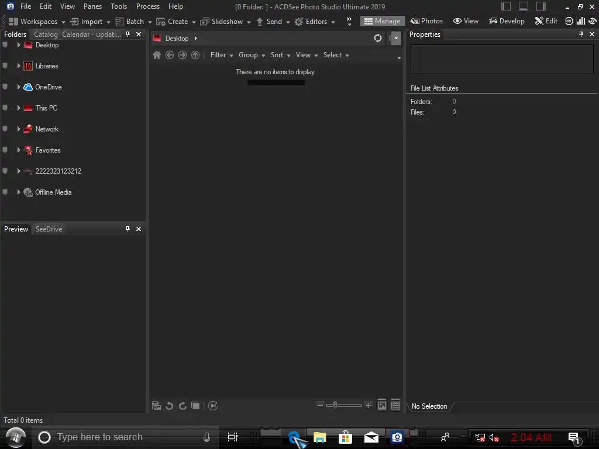Expand the Network tree node
Image resolution: width=599 pixels, height=449 pixels.
(18, 129)
